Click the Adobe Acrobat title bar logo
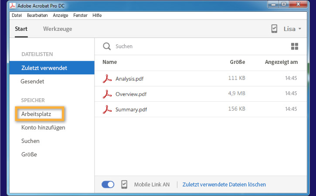 click(13, 6)
